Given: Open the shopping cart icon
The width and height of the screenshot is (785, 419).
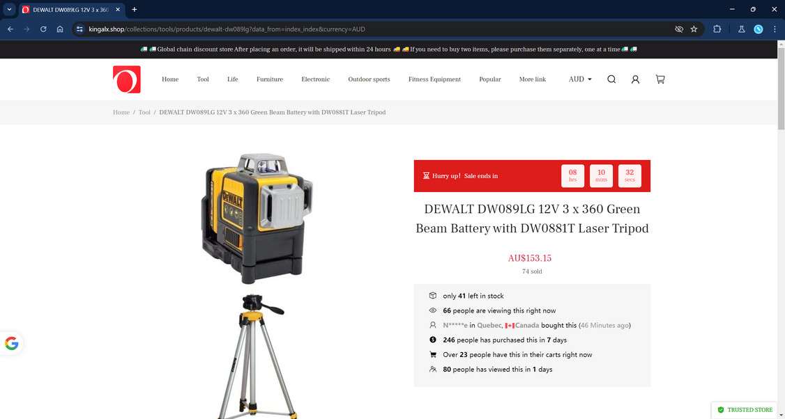Looking at the screenshot, I should point(660,79).
